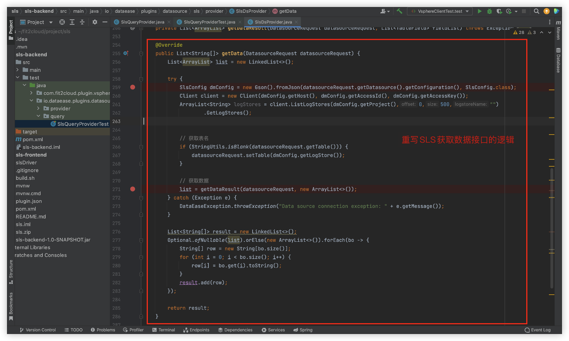Toggle breakpoint on line 259
The height and width of the screenshot is (341, 569).
tap(133, 87)
